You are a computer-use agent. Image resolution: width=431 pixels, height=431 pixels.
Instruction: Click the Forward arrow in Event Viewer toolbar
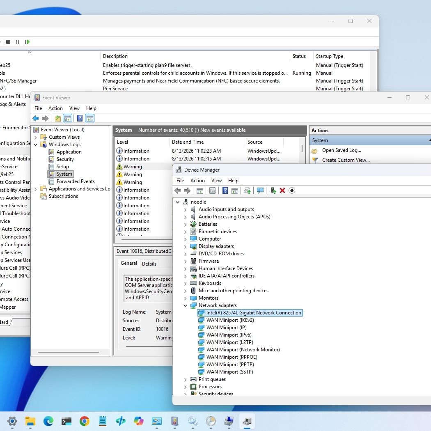click(x=45, y=119)
